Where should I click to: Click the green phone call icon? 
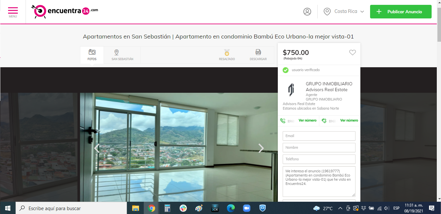click(283, 121)
